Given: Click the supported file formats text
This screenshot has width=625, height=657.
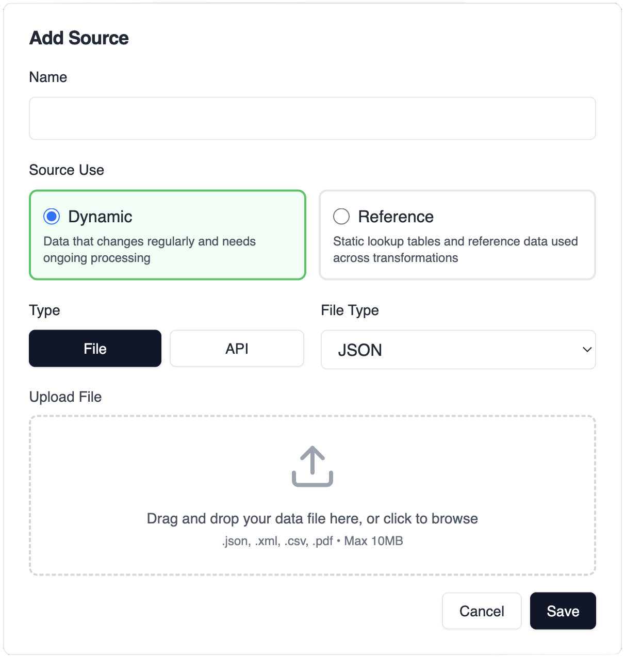Looking at the screenshot, I should [x=312, y=541].
